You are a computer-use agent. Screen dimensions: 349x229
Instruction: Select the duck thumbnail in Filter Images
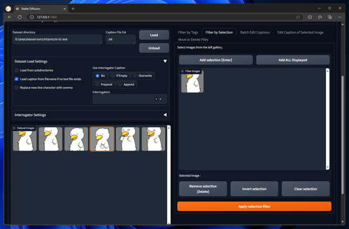click(x=193, y=82)
